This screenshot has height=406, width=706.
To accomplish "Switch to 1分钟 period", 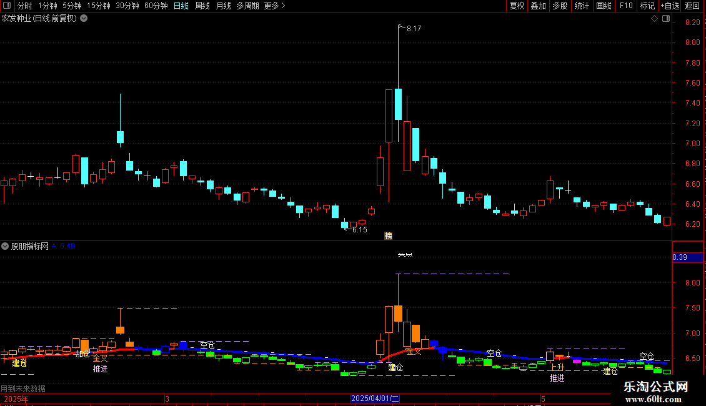I will (x=47, y=6).
